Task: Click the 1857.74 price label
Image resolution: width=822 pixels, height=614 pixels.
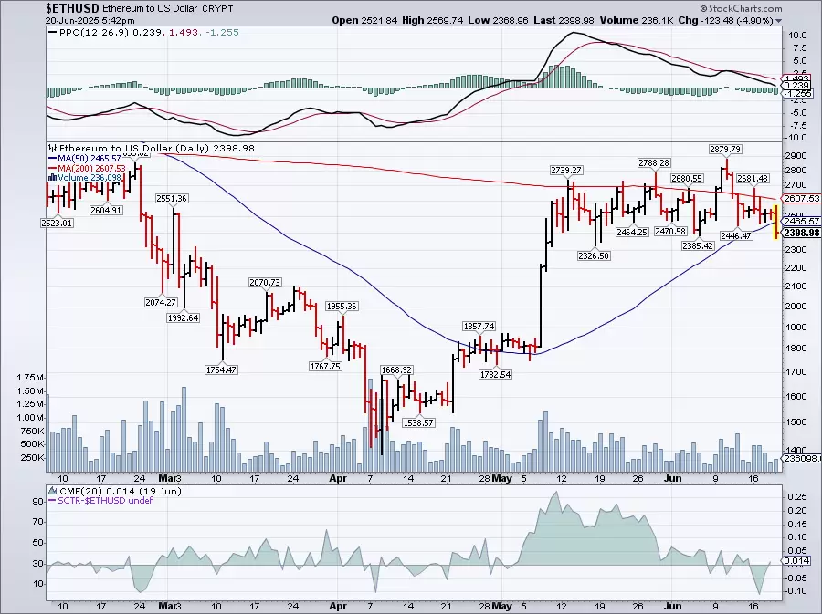Action: (x=479, y=327)
